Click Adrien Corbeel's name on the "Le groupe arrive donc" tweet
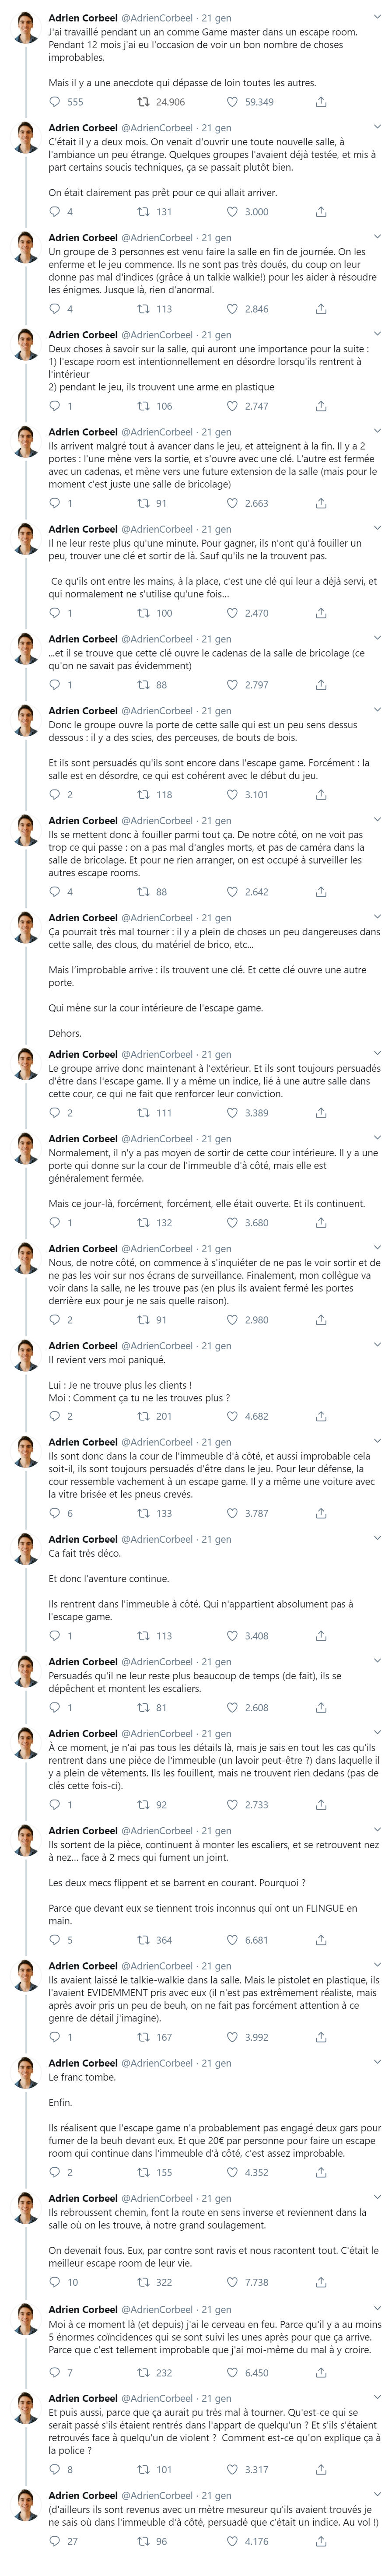 tap(83, 1054)
